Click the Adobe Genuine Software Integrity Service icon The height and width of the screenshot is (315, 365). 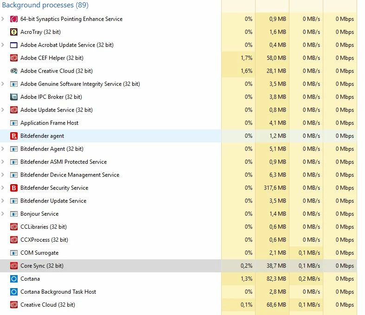14,84
